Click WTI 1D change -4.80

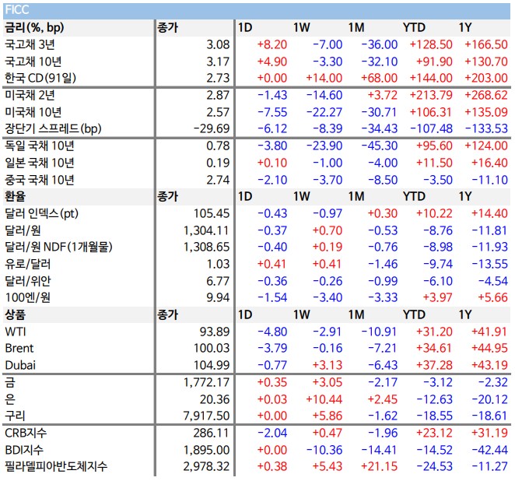coord(272,332)
